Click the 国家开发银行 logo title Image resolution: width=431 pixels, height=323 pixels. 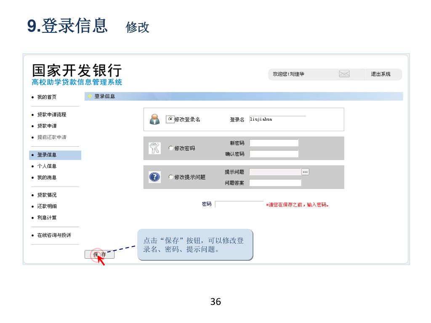[77, 70]
